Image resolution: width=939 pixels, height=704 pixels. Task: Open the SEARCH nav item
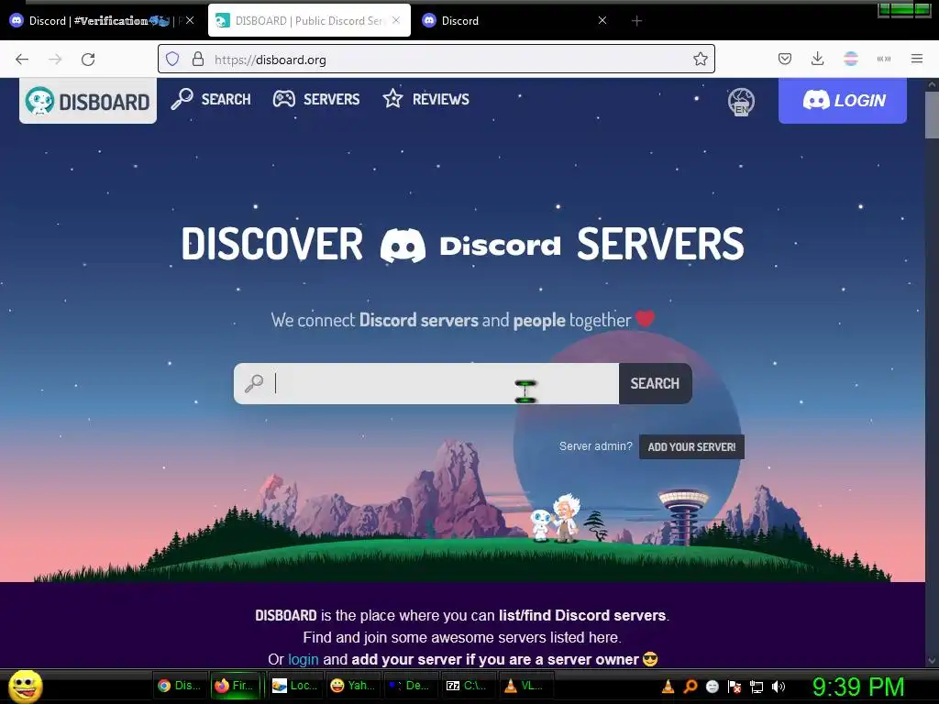click(x=211, y=99)
